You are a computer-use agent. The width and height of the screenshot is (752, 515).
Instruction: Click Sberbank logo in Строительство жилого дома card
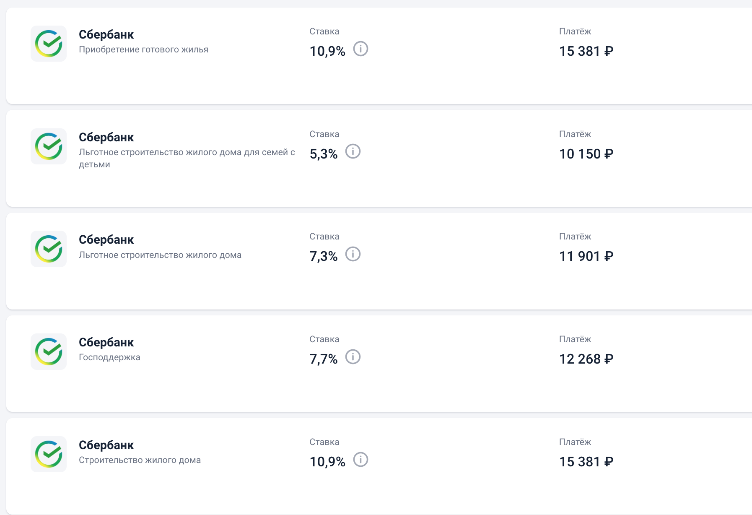[49, 454]
